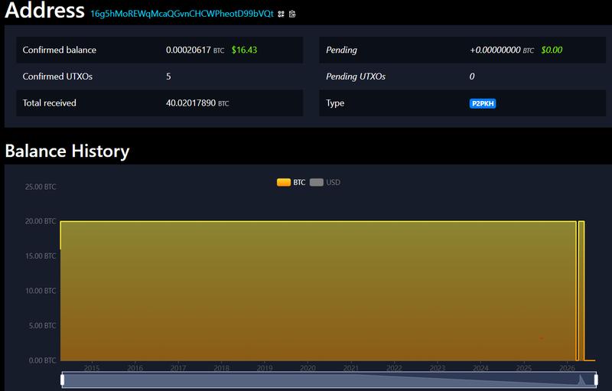Click the Pending UTXOs value 0
Screen dimensions: 612x391
click(472, 77)
